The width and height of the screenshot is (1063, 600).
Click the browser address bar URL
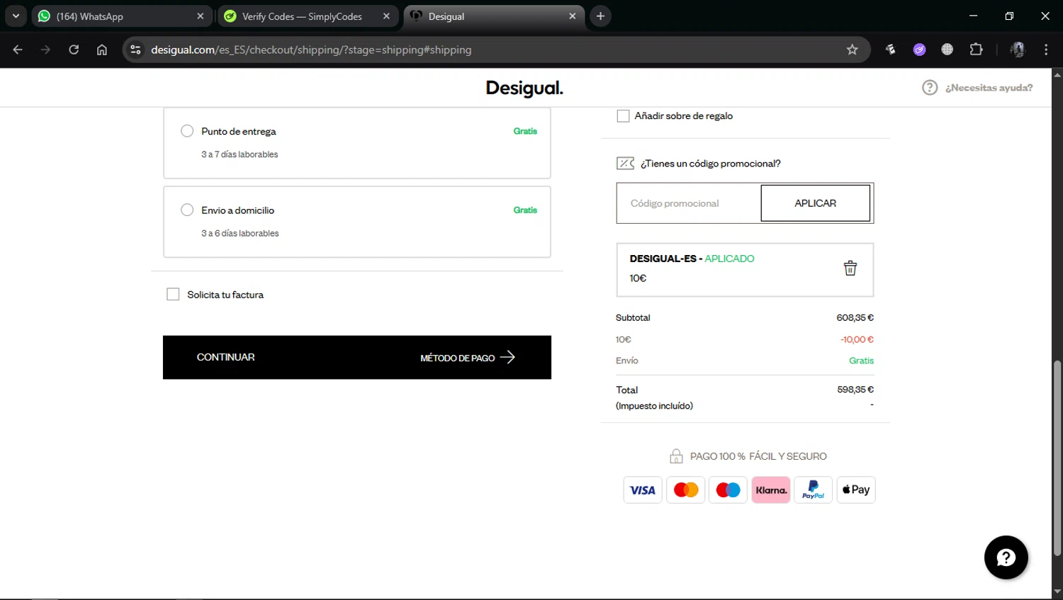pyautogui.click(x=311, y=50)
